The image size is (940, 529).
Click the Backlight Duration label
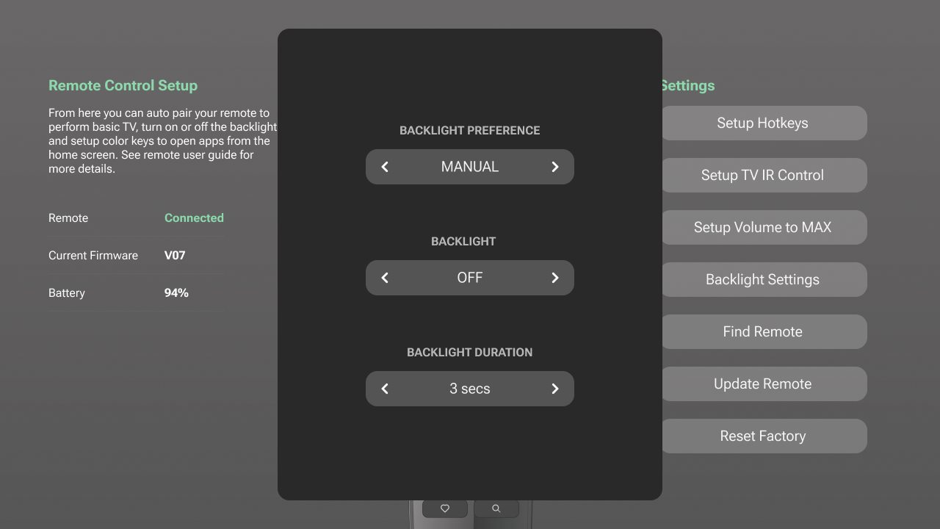click(x=470, y=353)
